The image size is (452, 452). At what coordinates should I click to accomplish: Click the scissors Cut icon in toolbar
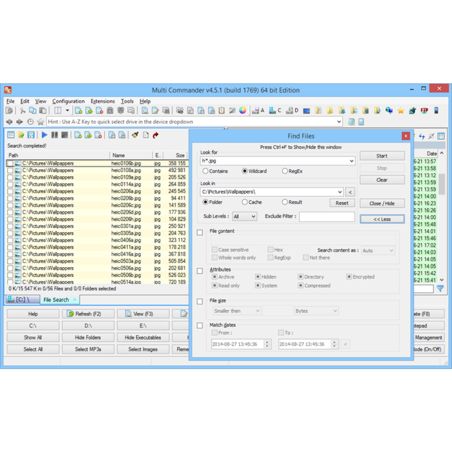(23, 111)
